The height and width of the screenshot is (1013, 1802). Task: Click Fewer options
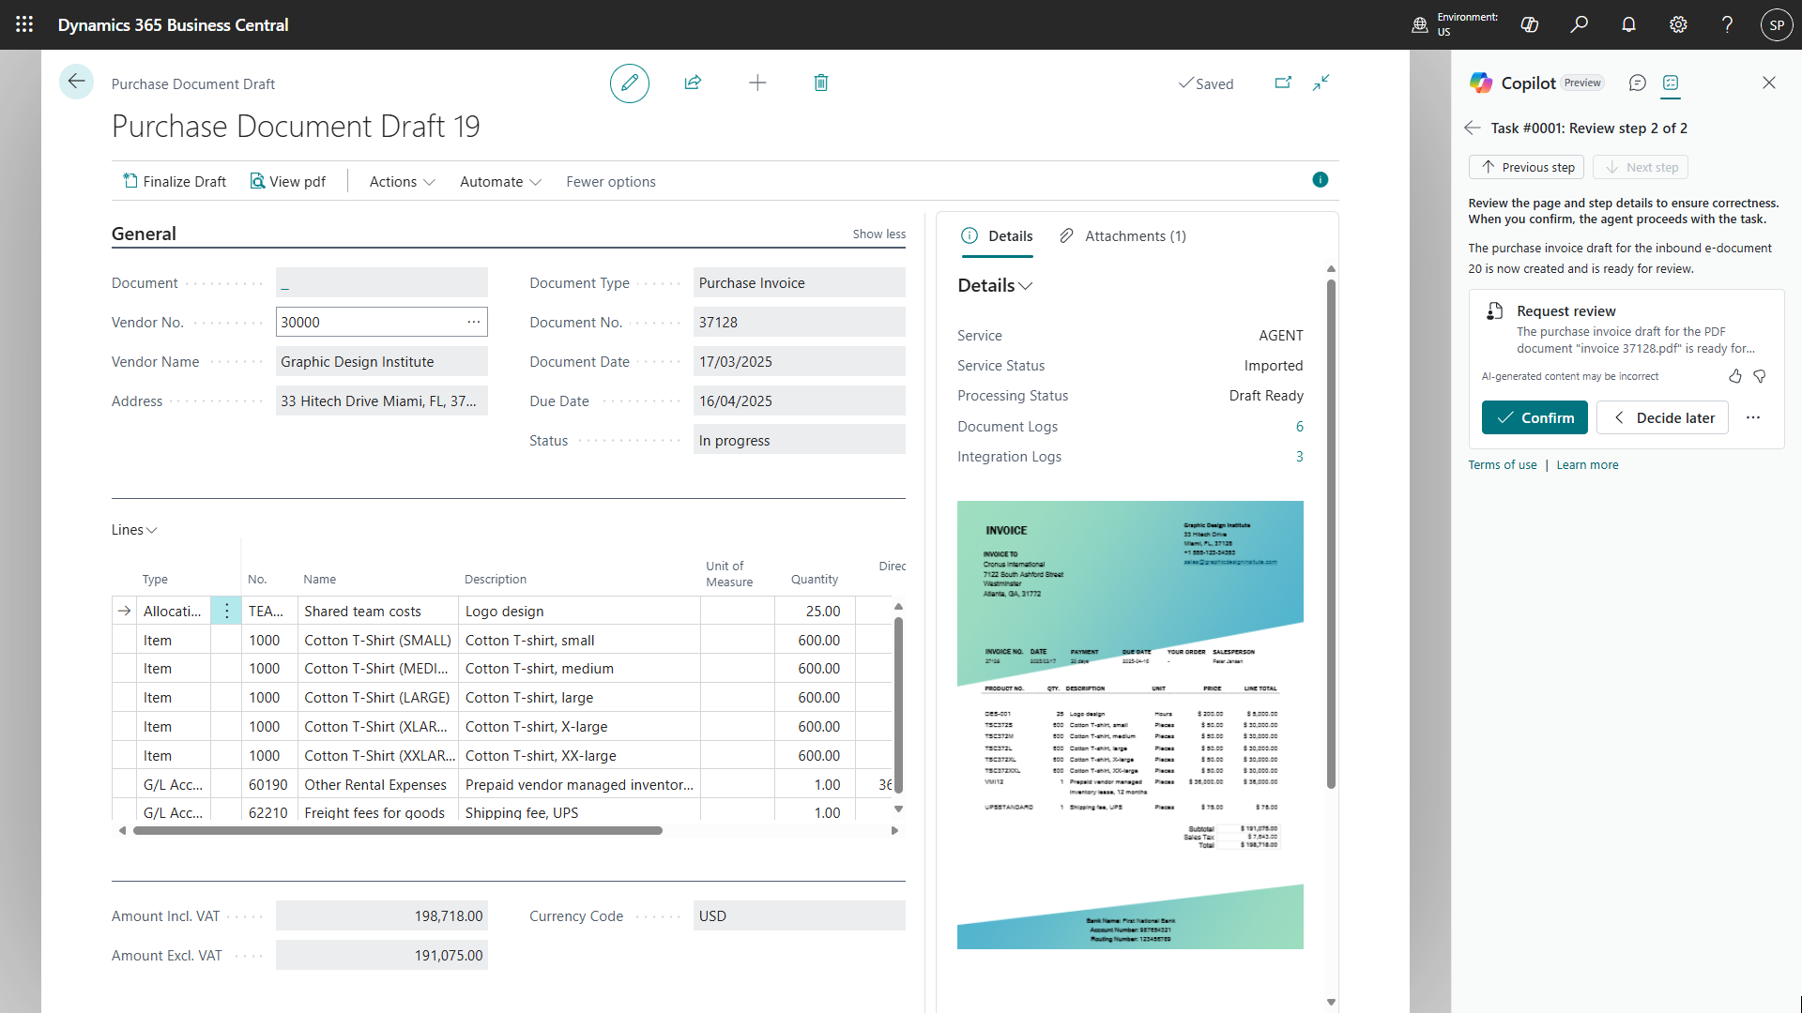coord(611,182)
